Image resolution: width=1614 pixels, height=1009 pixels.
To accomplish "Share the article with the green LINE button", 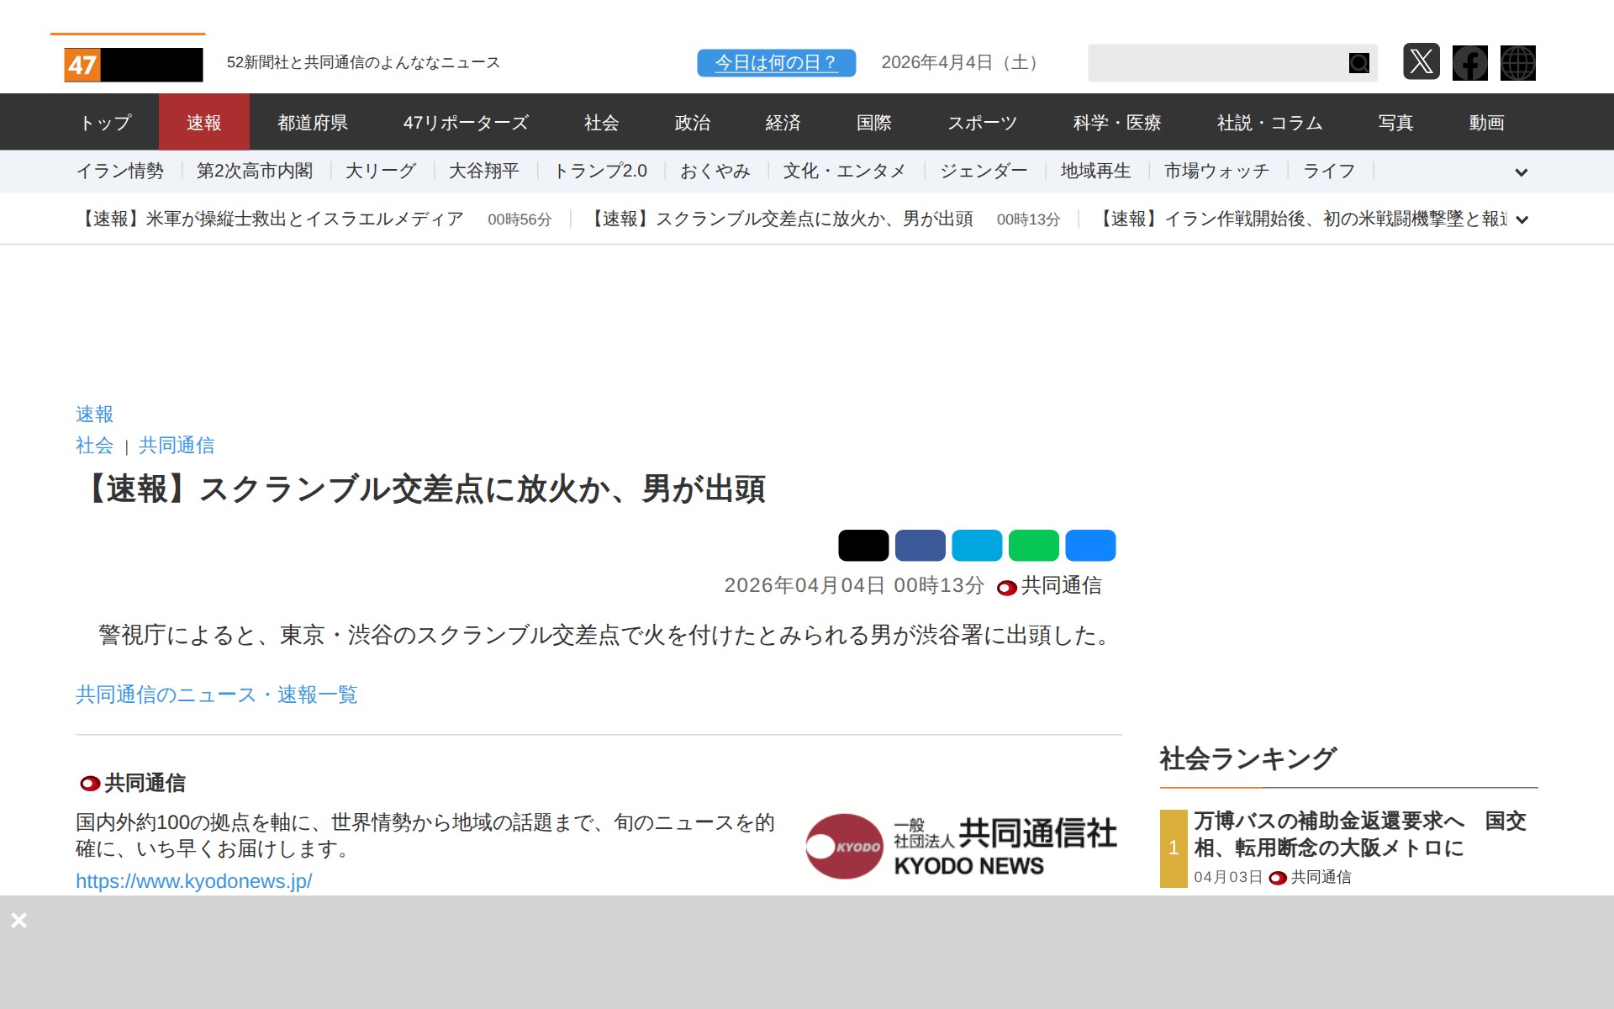I will click(1033, 546).
